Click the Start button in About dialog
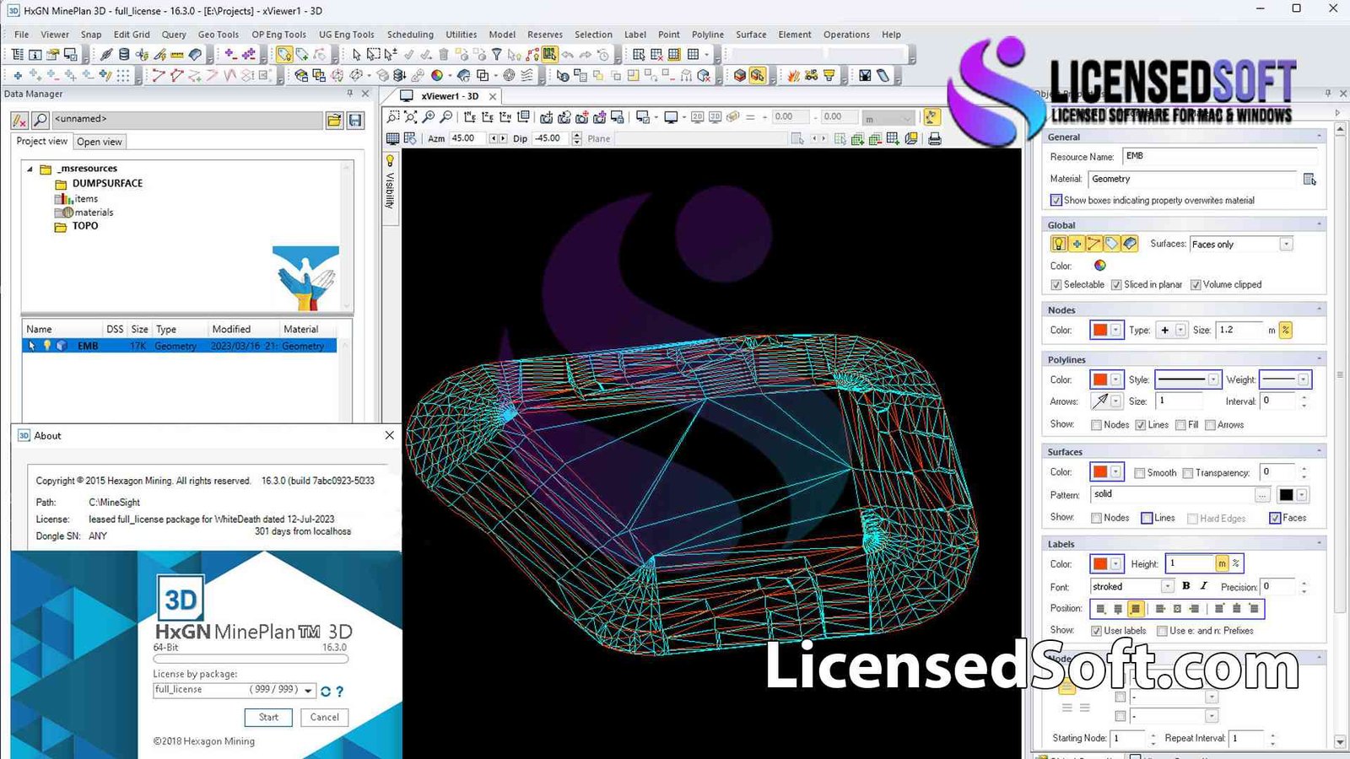Screen dimensions: 1350x759 click(268, 718)
